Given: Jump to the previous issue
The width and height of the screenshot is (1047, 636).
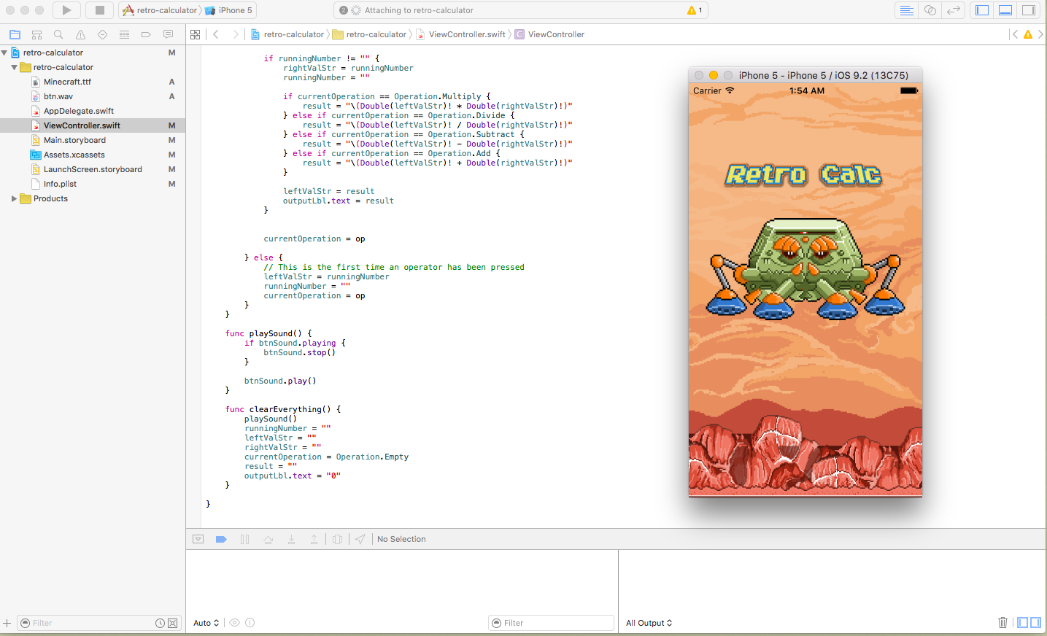Looking at the screenshot, I should pos(1015,34).
